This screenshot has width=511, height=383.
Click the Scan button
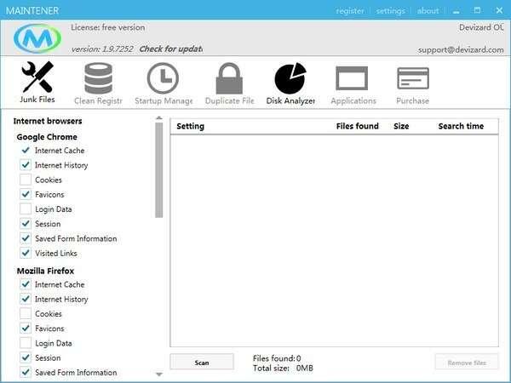[202, 363]
